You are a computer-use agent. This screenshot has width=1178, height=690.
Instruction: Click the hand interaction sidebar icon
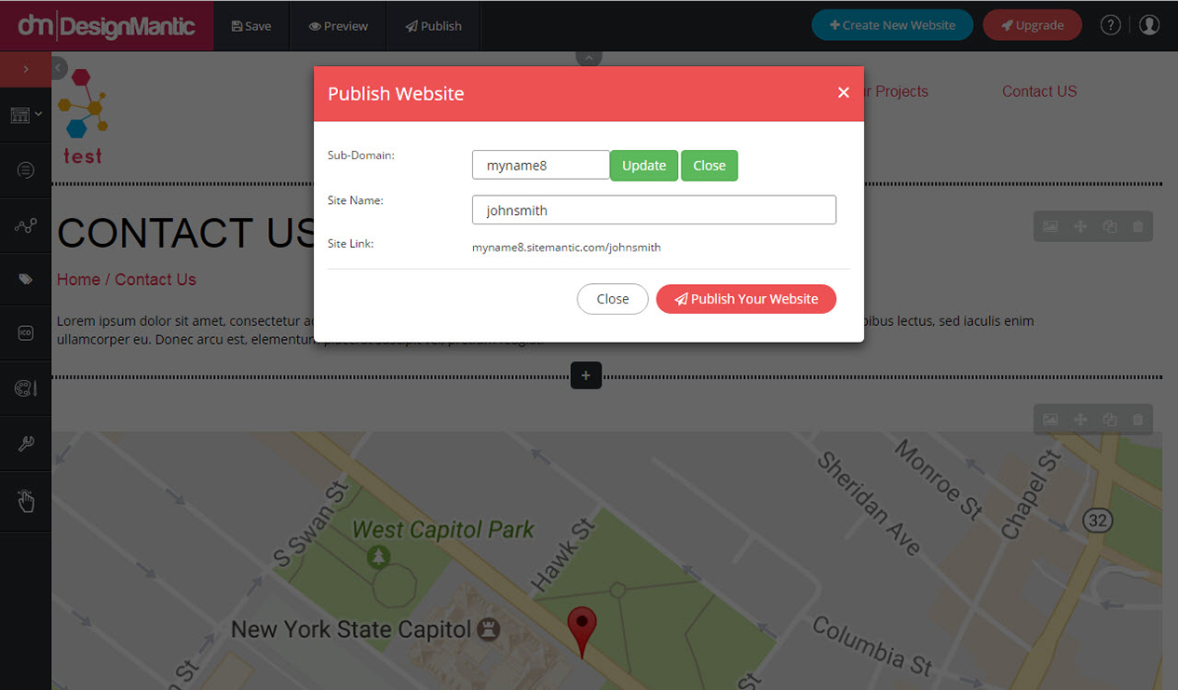(25, 501)
